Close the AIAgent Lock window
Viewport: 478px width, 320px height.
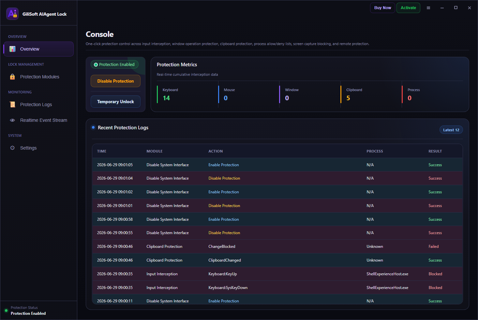pyautogui.click(x=470, y=8)
